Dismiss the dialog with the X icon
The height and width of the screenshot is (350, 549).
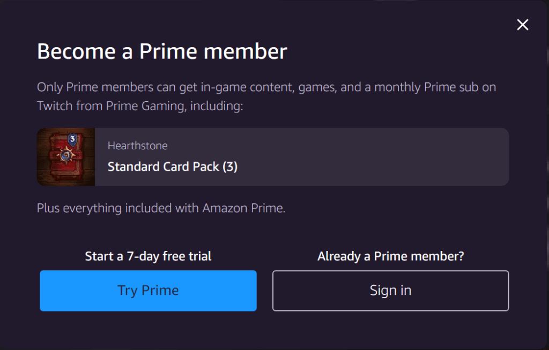523,25
